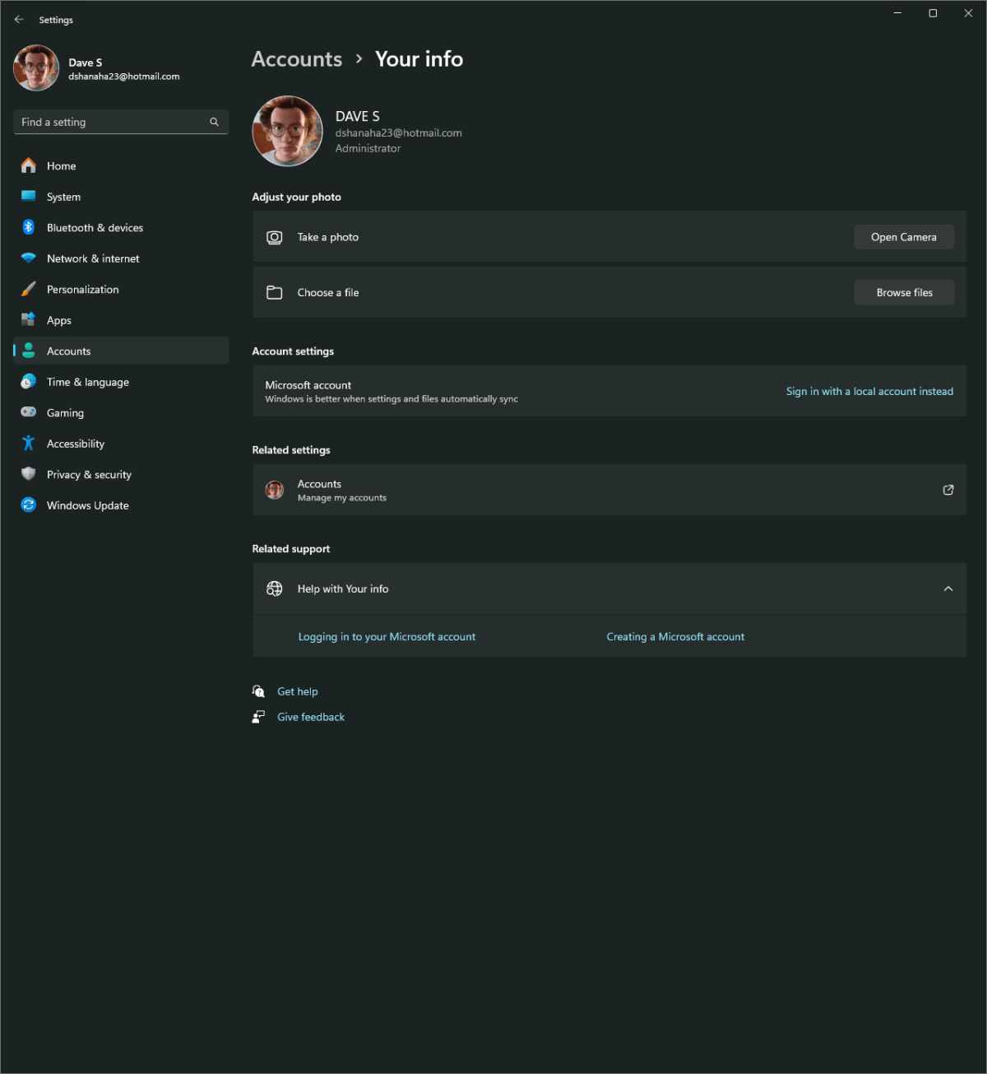The image size is (987, 1074).
Task: Click the Home icon in sidebar
Action: (29, 166)
